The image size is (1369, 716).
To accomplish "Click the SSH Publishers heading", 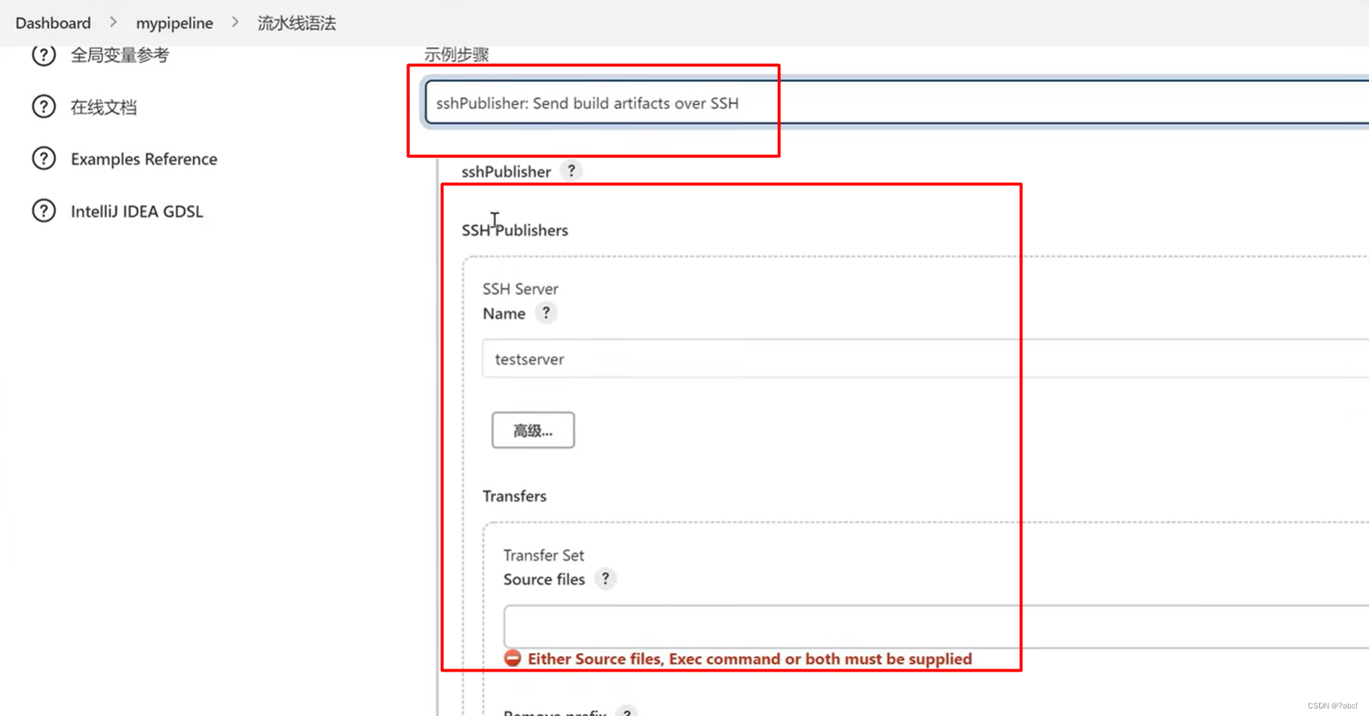I will (x=515, y=230).
